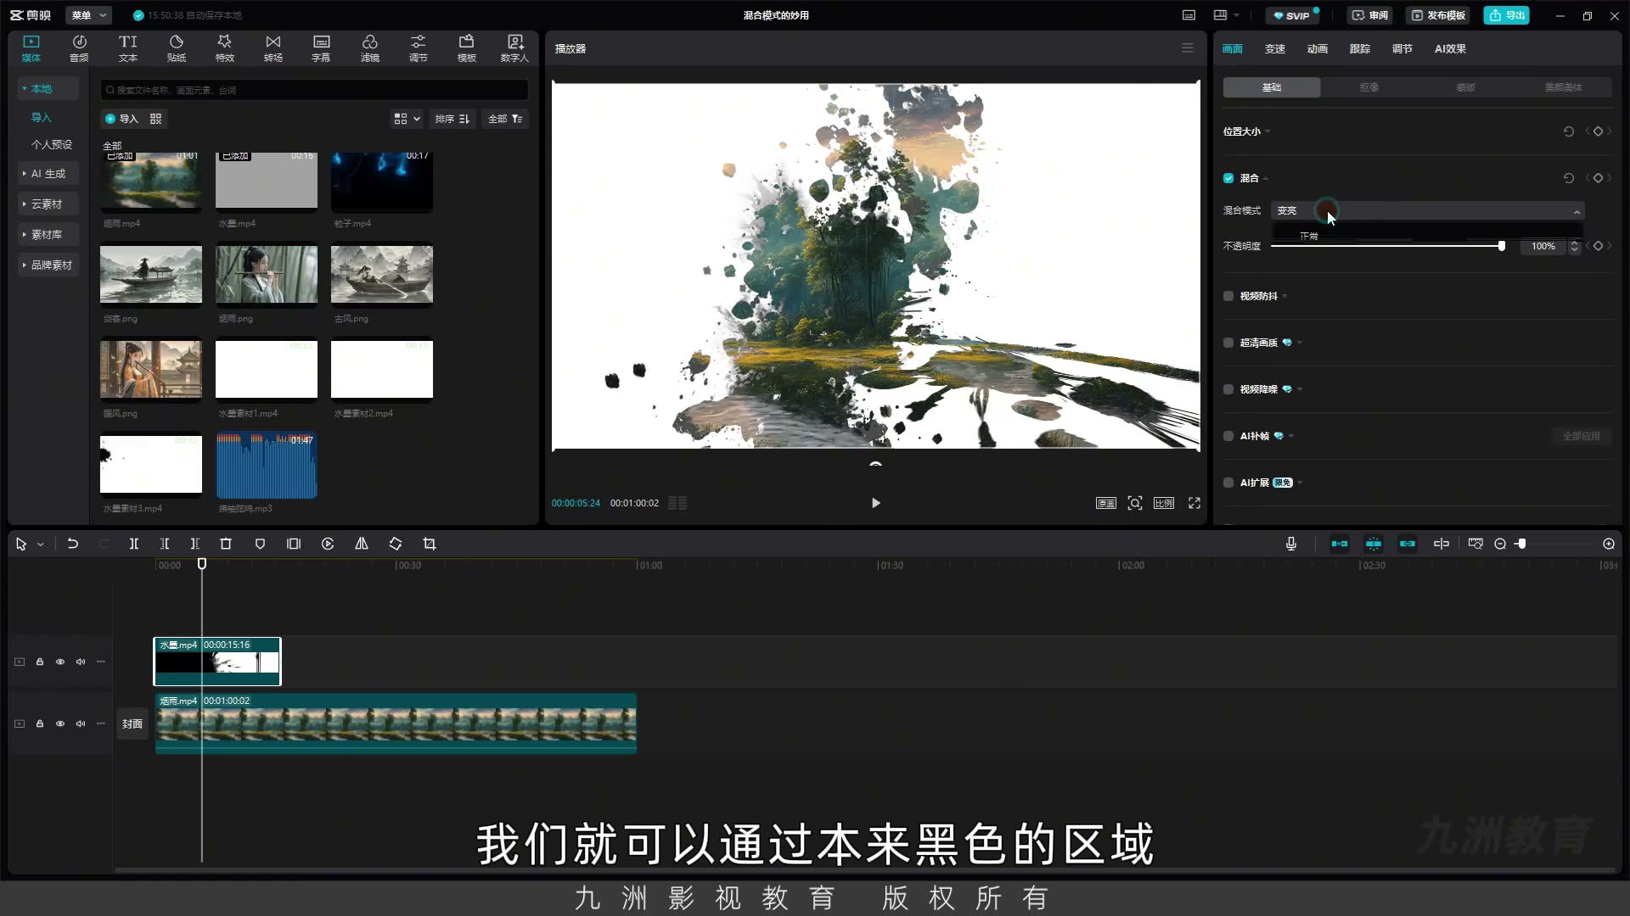The width and height of the screenshot is (1630, 916).
Task: Switch to the 变速 speed tab
Action: [1275, 48]
